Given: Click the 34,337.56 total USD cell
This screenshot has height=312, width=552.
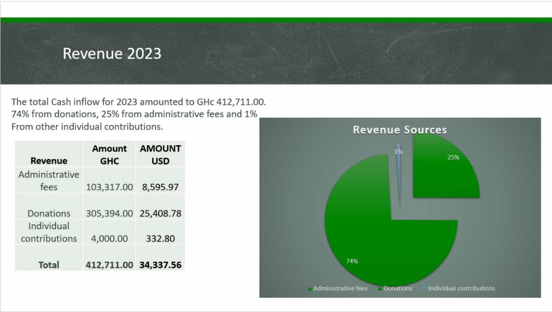Looking at the screenshot, I should [160, 265].
